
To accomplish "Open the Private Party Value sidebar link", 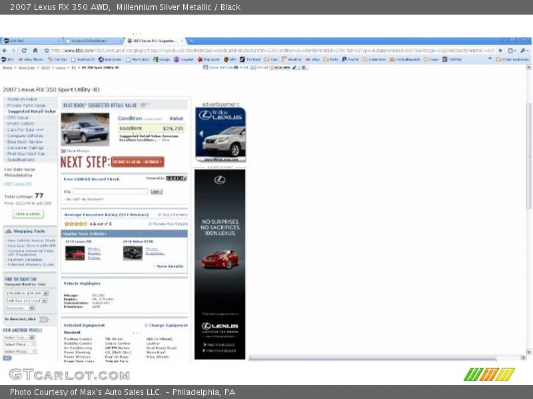I will pyautogui.click(x=26, y=105).
